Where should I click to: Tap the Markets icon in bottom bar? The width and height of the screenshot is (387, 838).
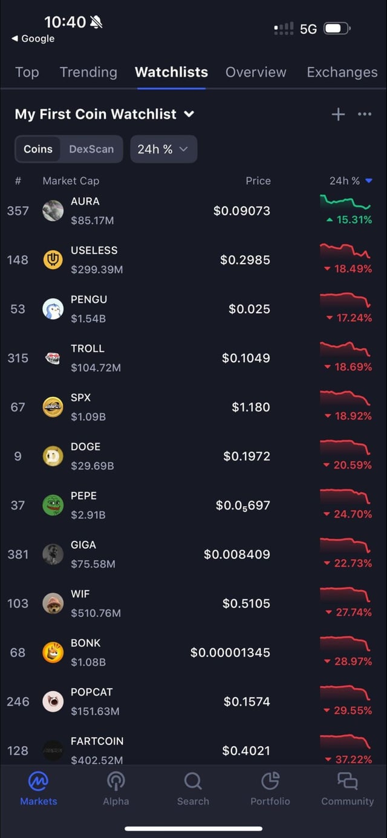pos(39,782)
